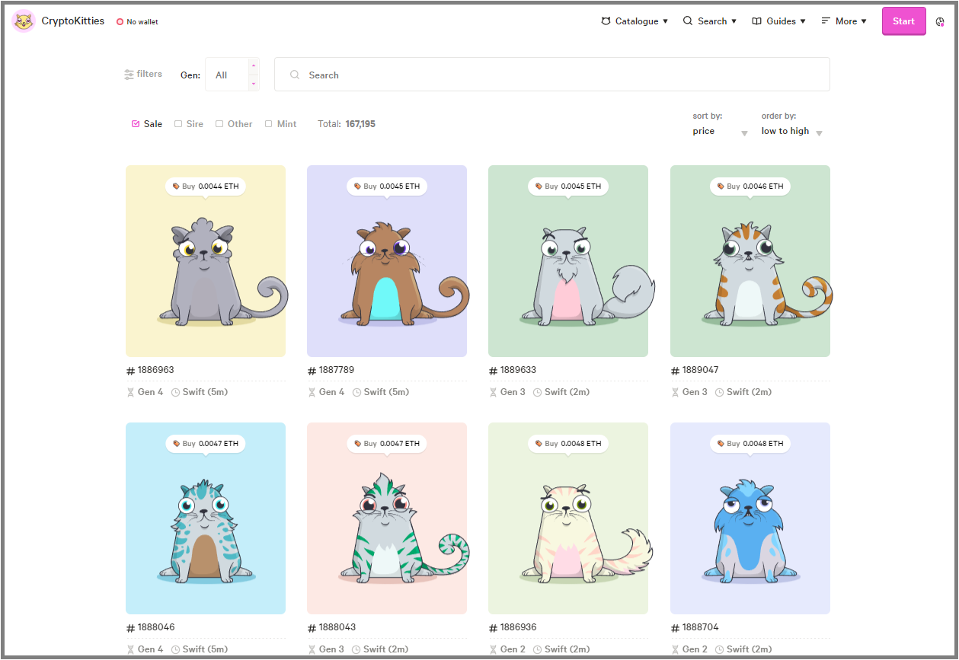This screenshot has height=660, width=959.
Task: Buy kitty 1886936 for 0.0048 ETH
Action: pyautogui.click(x=568, y=443)
